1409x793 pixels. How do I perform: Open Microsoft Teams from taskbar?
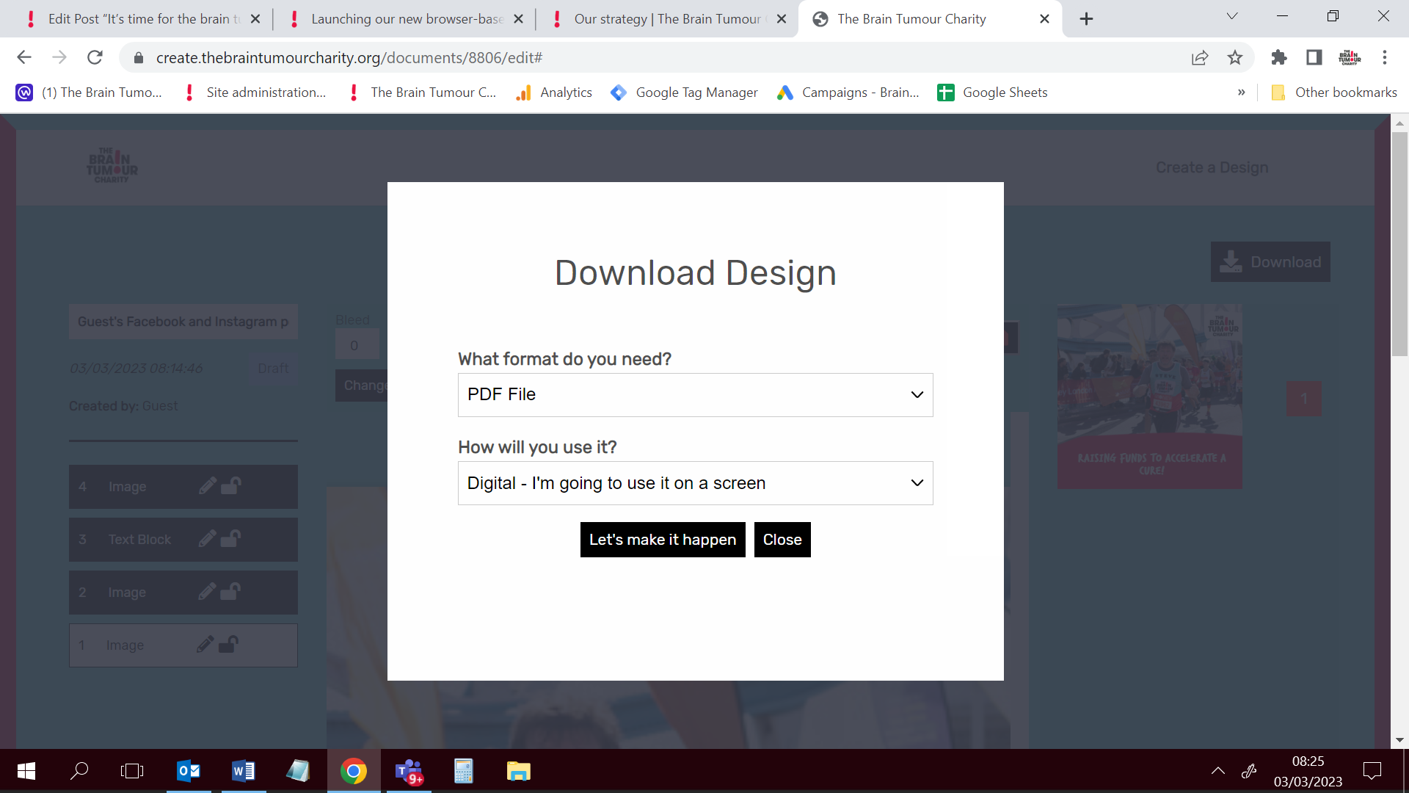click(x=409, y=771)
